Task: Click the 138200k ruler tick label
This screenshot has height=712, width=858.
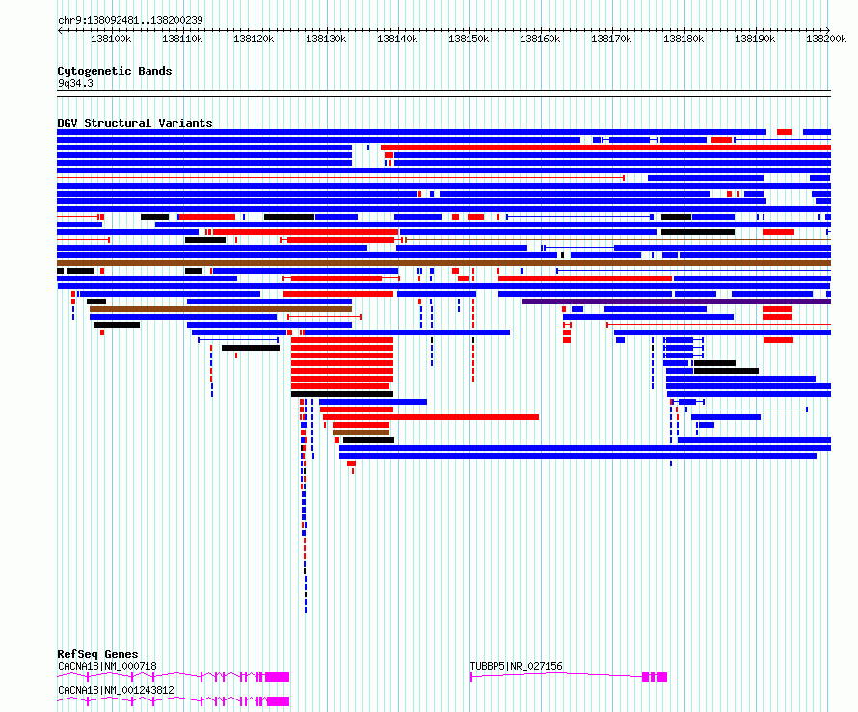Action: (x=826, y=39)
